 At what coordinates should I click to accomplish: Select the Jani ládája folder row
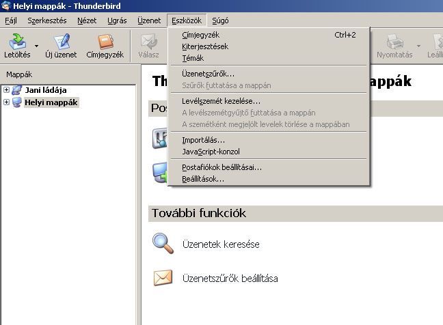click(46, 90)
